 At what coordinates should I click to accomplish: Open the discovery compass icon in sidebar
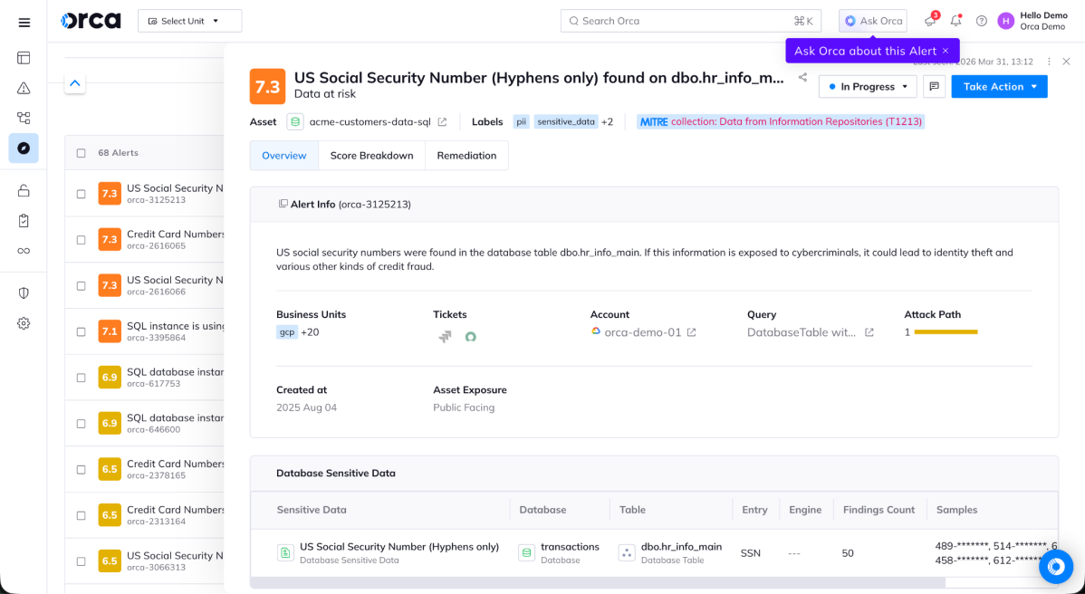pos(24,148)
